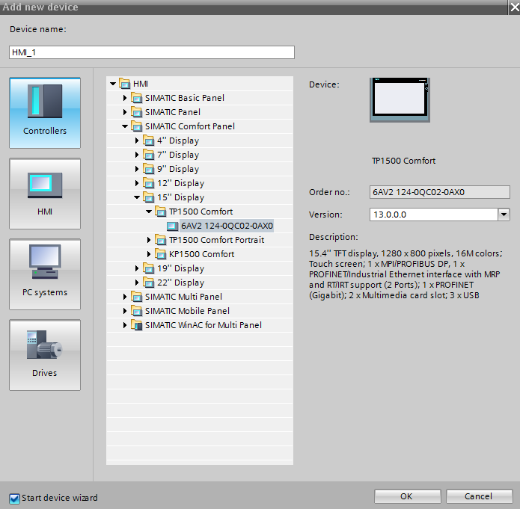Click the KP1500 Comfort folder icon

(x=161, y=254)
